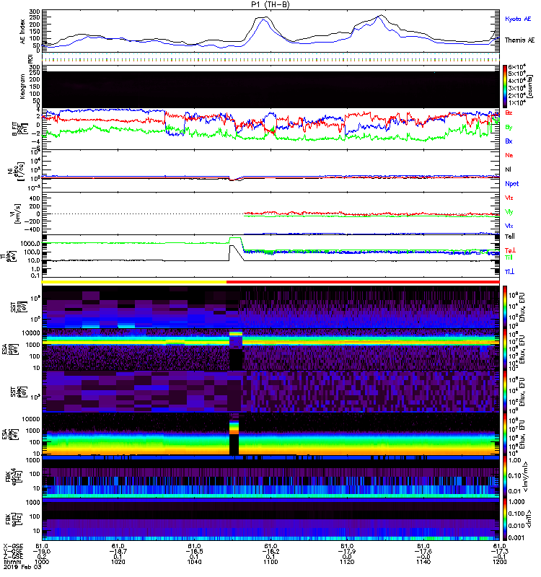The height and width of the screenshot is (577, 541).
Task: Click the 1200 time axis label
Action: click(x=499, y=562)
